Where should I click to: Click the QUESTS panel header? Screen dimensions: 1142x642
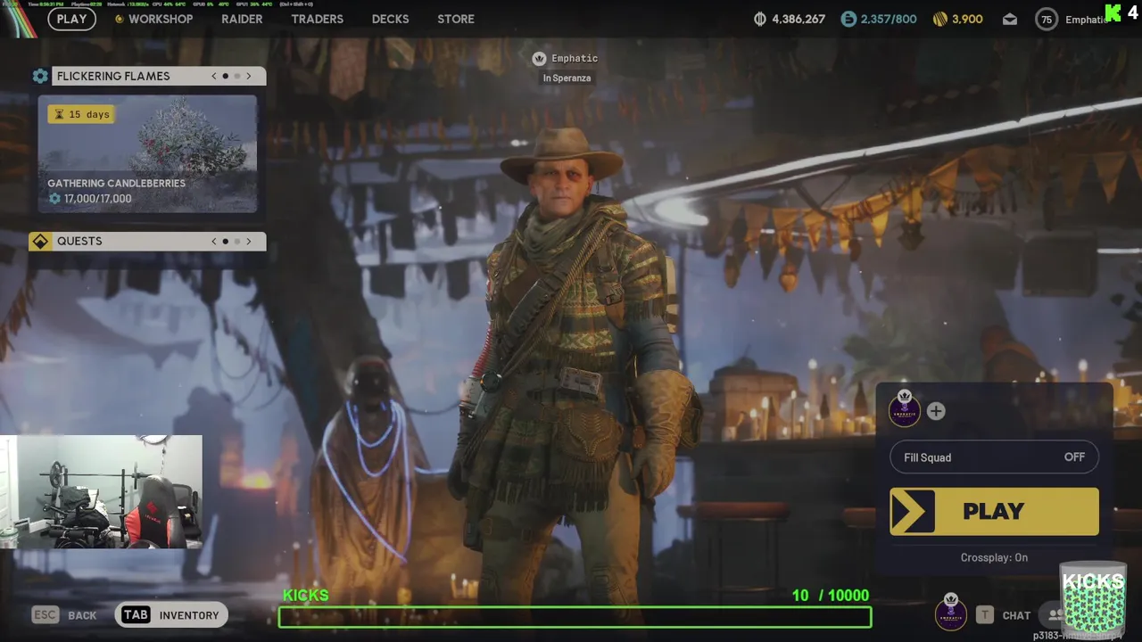pos(147,241)
